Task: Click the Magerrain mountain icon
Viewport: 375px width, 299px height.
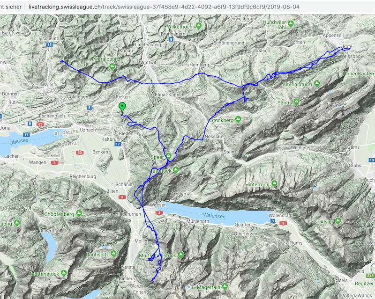Action: tap(225, 286)
